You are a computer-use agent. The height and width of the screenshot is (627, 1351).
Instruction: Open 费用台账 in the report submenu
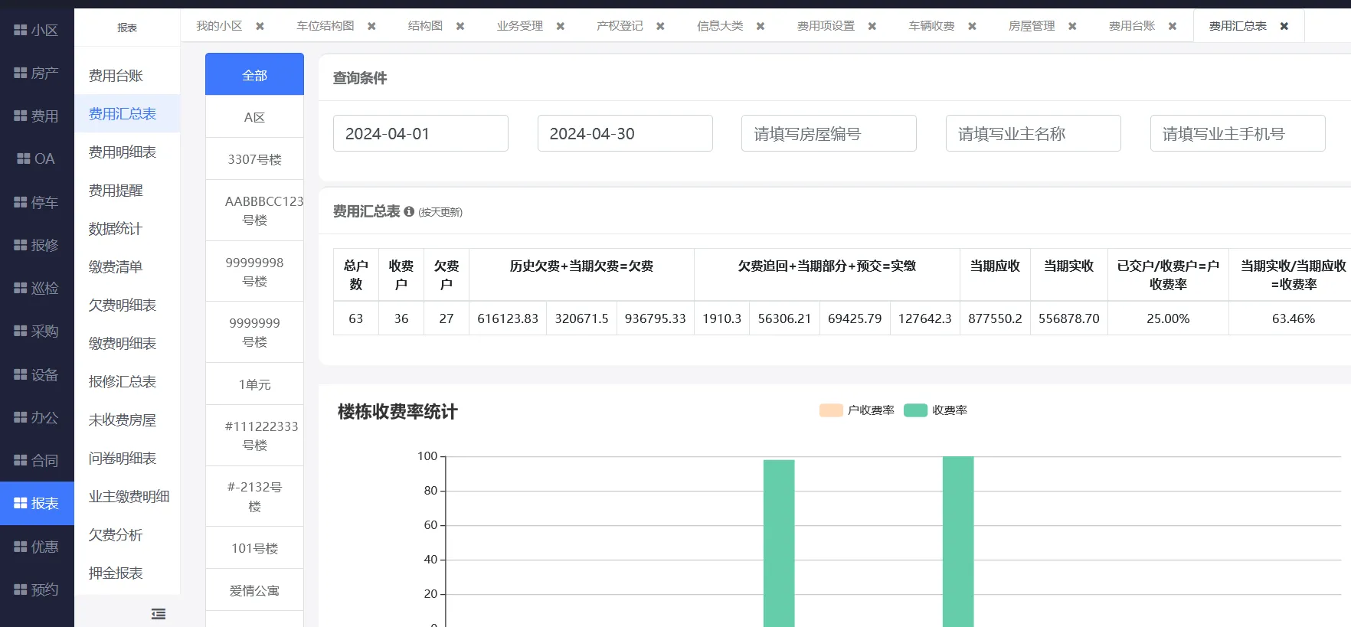tap(127, 76)
